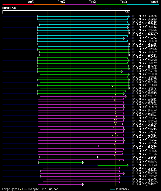Select the UniRef100_A9T845 label
The image size is (161, 191).
pyautogui.click(x=144, y=93)
